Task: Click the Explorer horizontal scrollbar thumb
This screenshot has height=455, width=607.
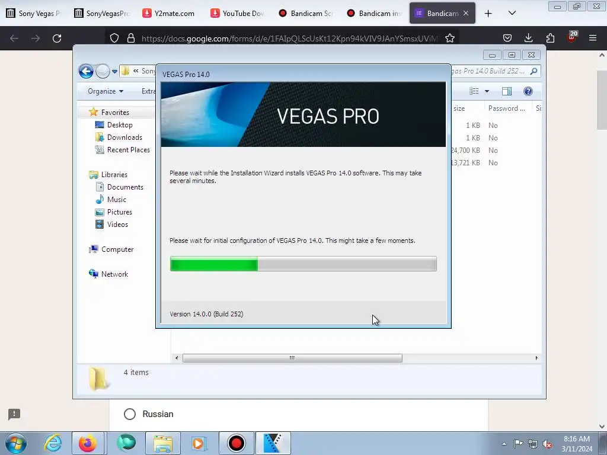Action: [x=292, y=358]
